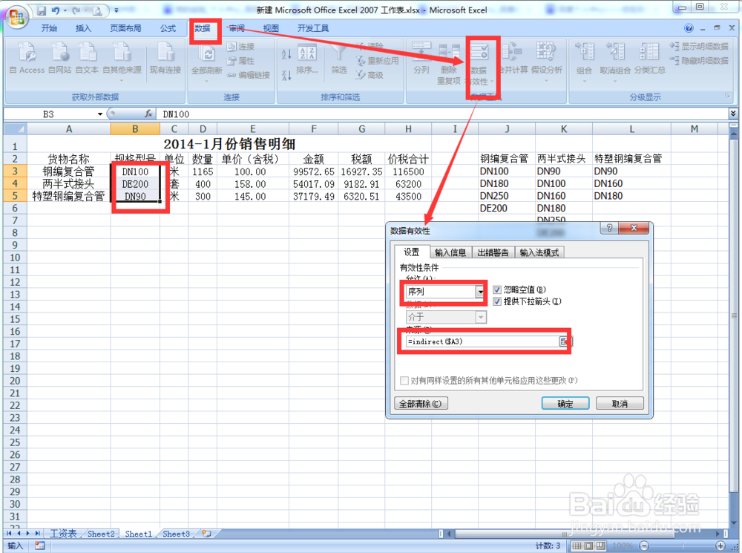This screenshot has width=742, height=553.
Task: Import data using 自 Access icon
Action: click(27, 59)
